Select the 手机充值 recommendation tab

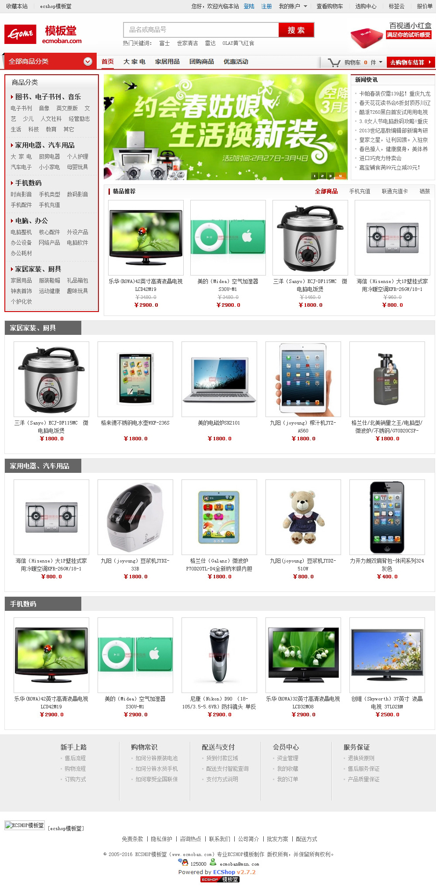click(x=360, y=191)
